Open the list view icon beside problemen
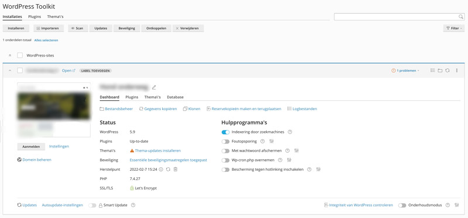Screen dimensions: 468x218 pos(432,71)
